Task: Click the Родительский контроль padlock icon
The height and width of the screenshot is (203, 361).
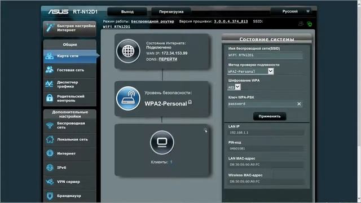Action: (x=50, y=98)
